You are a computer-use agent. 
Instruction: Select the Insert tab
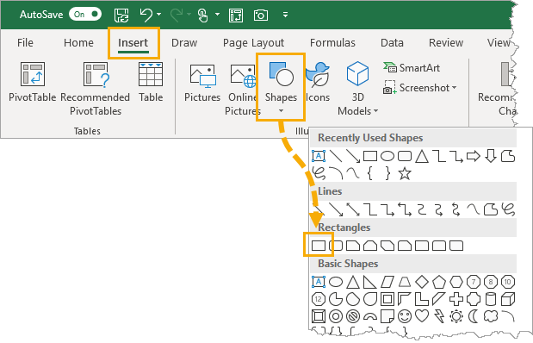point(133,43)
